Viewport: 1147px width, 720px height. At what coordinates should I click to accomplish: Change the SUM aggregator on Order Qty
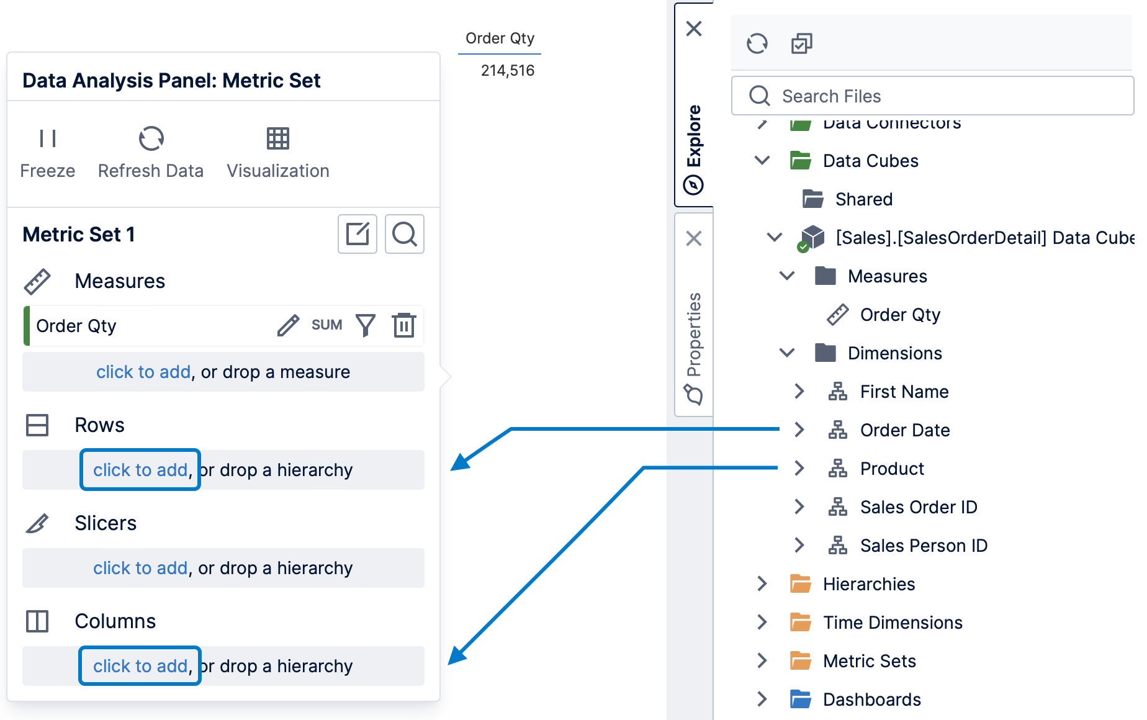point(327,325)
